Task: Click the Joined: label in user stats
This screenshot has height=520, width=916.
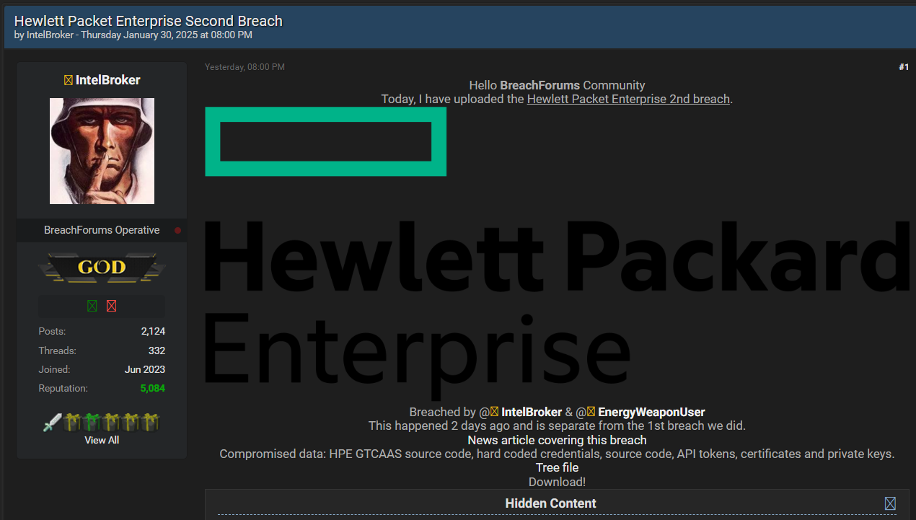Action: [x=54, y=369]
